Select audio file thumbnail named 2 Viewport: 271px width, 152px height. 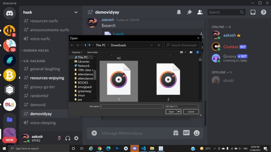click(168, 81)
